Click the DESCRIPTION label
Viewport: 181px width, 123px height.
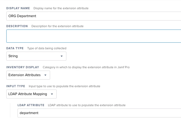pos(17,26)
